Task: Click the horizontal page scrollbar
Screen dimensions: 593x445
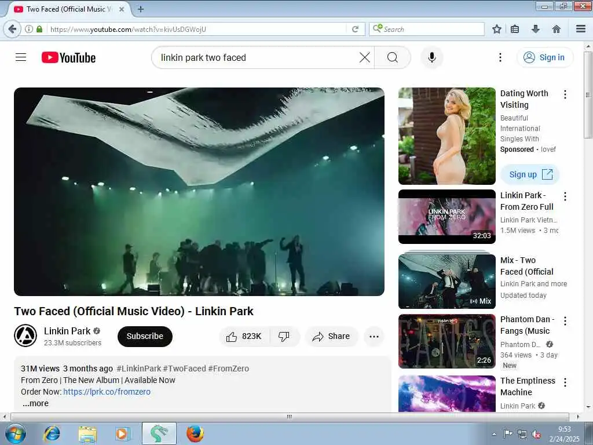Action: click(290, 417)
